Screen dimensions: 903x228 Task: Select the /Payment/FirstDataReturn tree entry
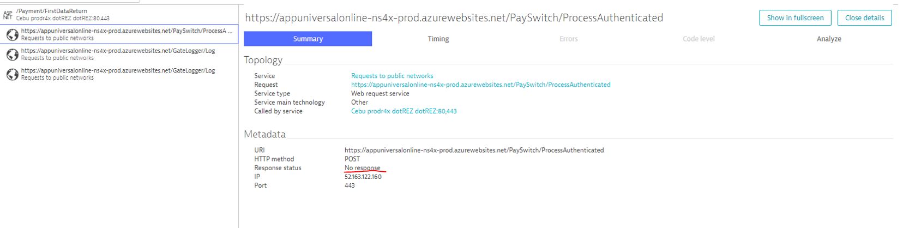click(119, 14)
